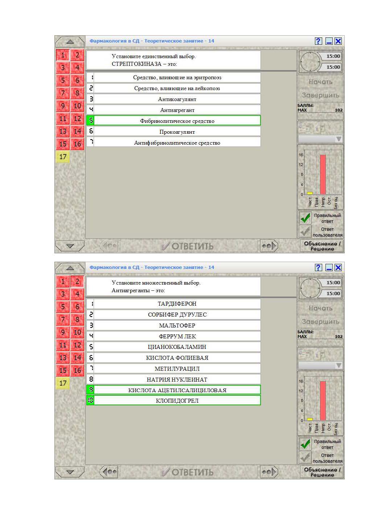Image resolution: width=369 pixels, height=523 pixels.
Task: Open 'Объяснение / Решение' in Антиагреганты window
Action: pos(322,472)
